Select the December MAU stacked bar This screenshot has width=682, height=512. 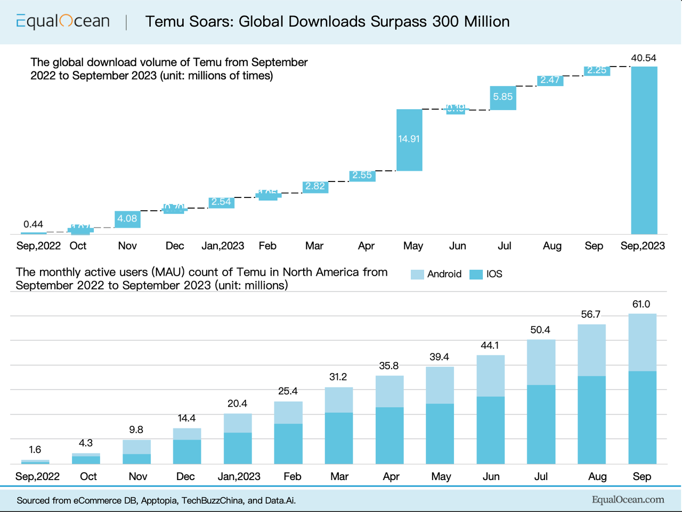187,446
